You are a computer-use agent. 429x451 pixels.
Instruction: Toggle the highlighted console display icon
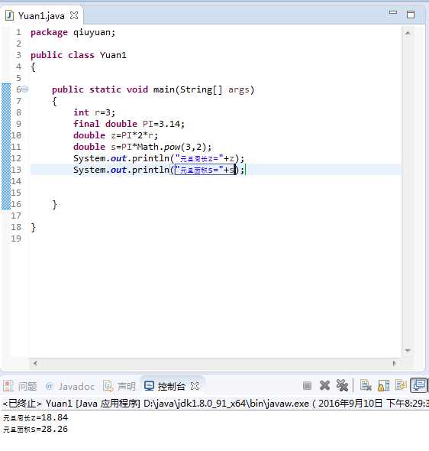tap(419, 385)
